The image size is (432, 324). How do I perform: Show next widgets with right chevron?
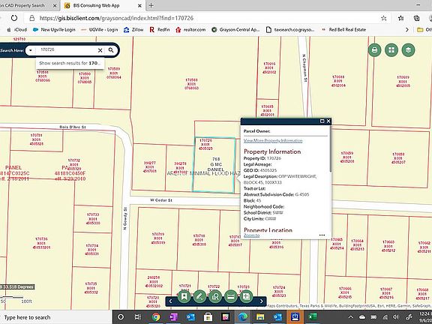click(262, 301)
